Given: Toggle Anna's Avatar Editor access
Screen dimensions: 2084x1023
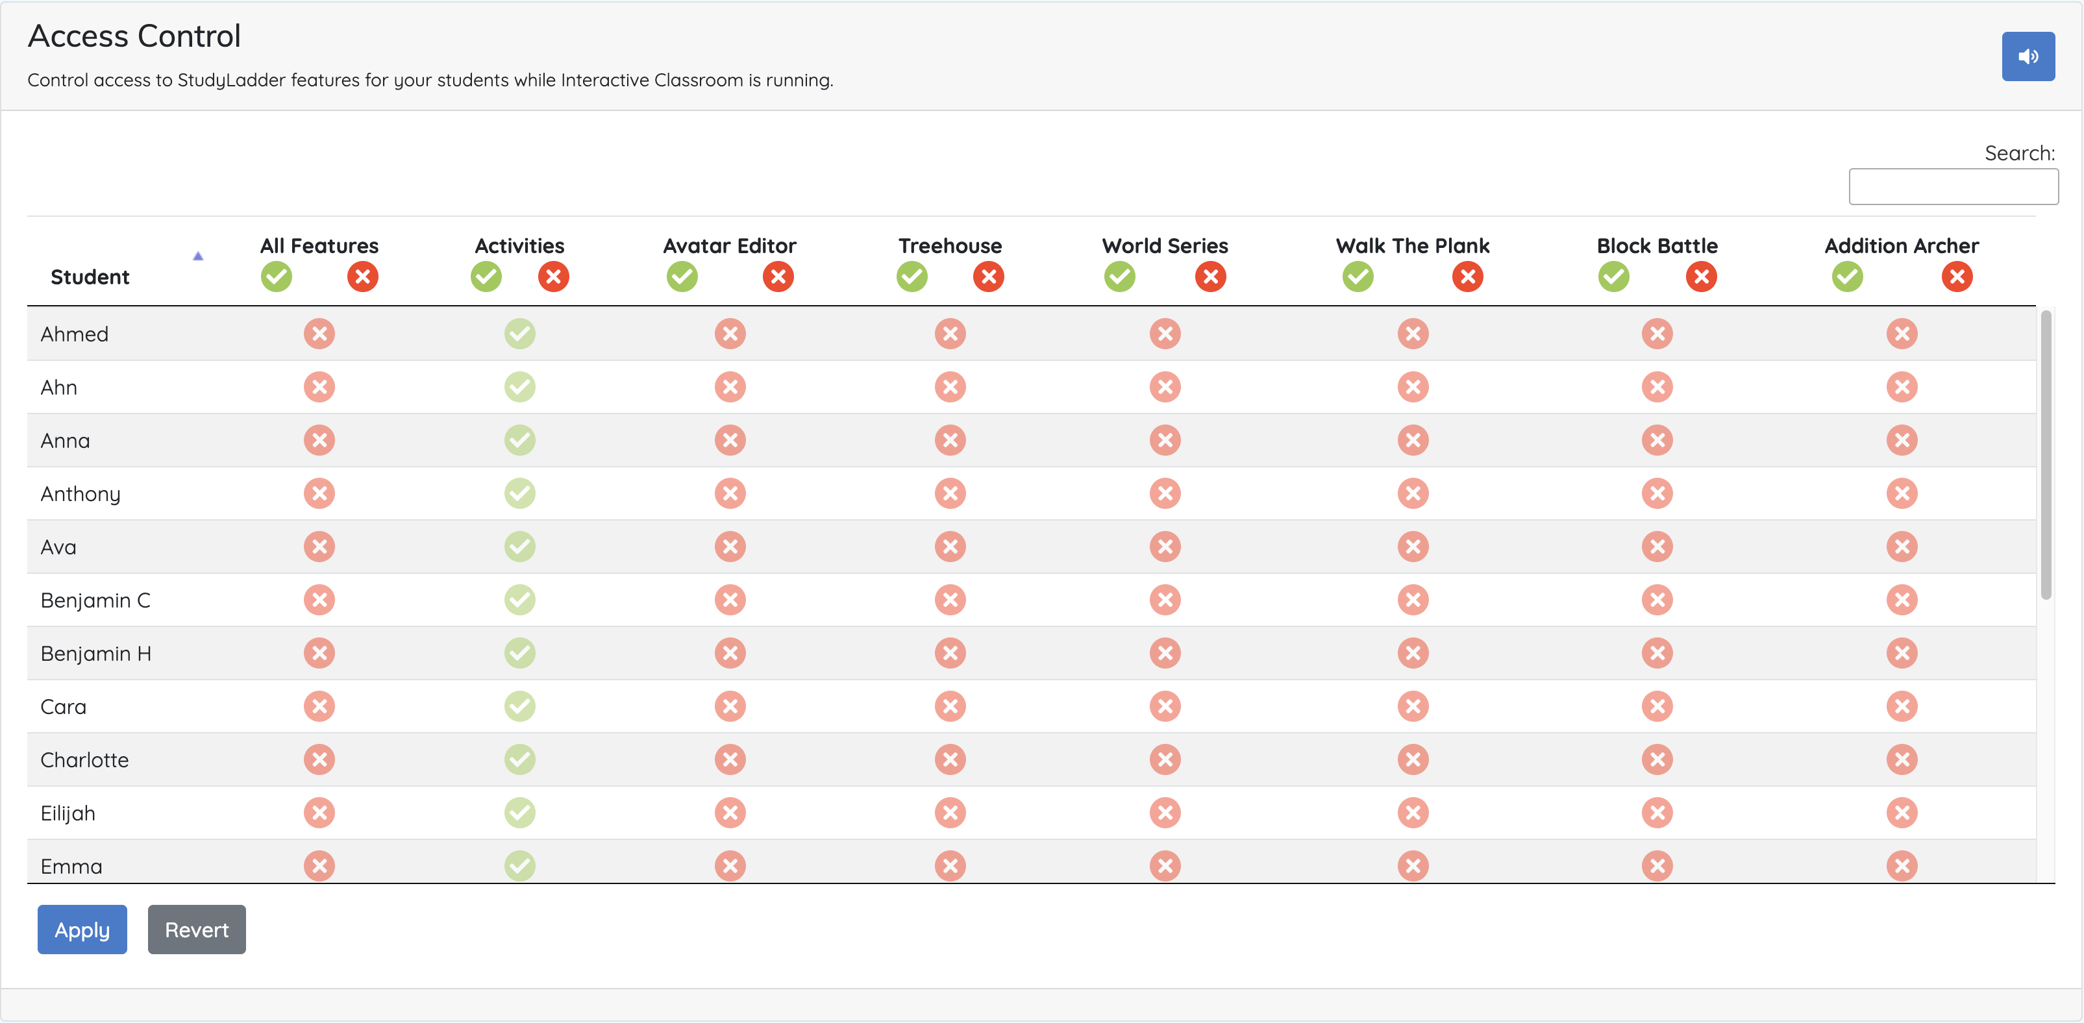Looking at the screenshot, I should 730,441.
